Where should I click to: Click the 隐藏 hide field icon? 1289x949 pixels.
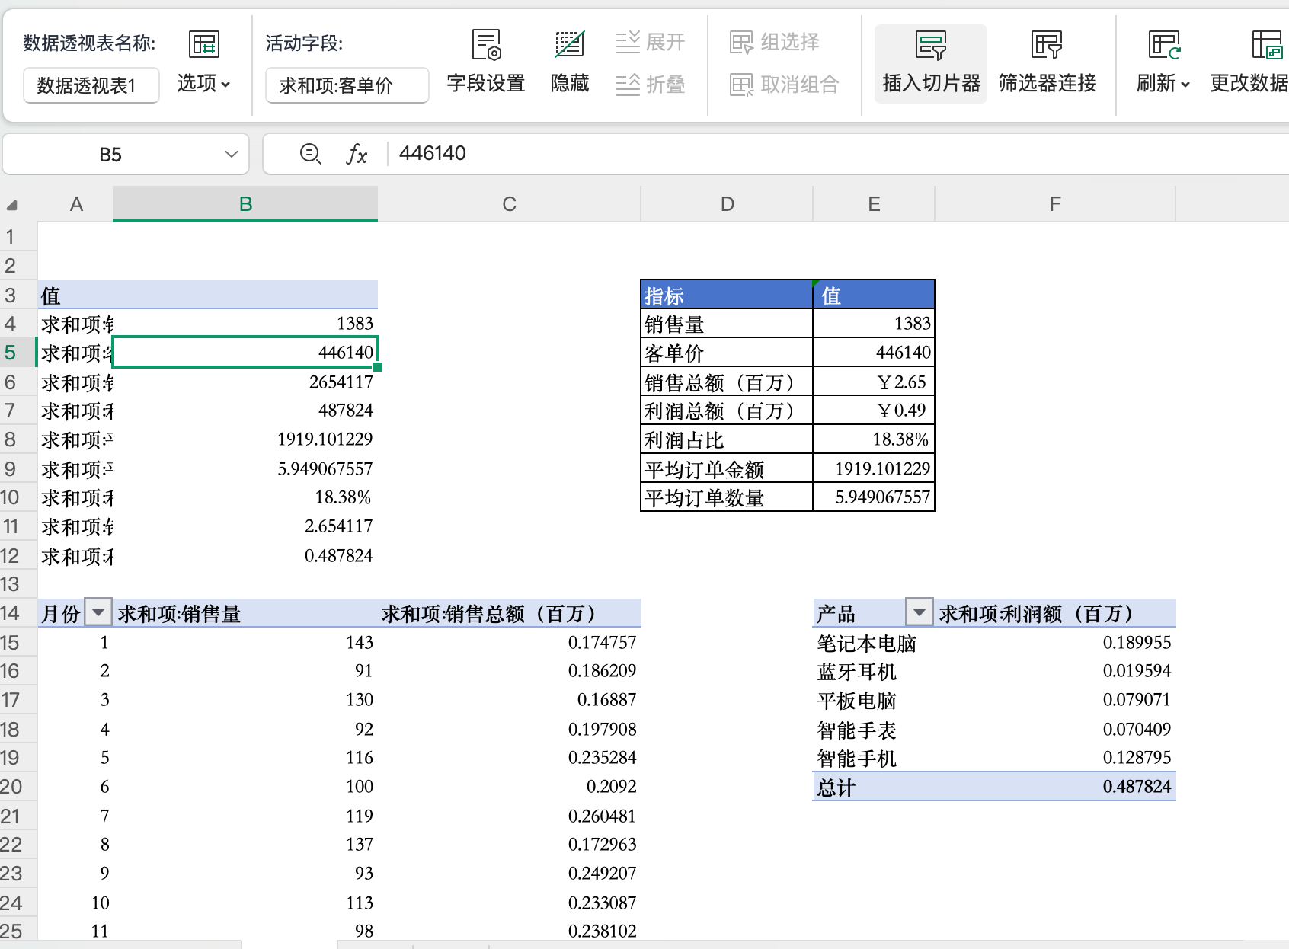pyautogui.click(x=569, y=44)
